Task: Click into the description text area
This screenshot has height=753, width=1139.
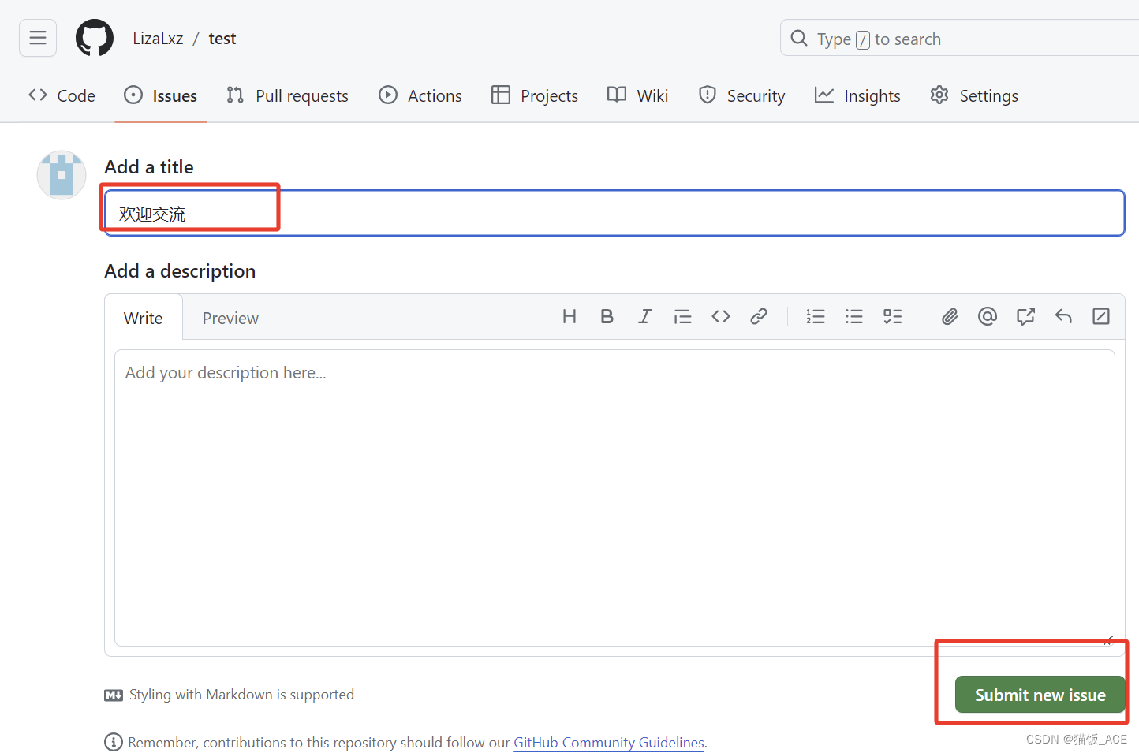Action: pyautogui.click(x=614, y=498)
